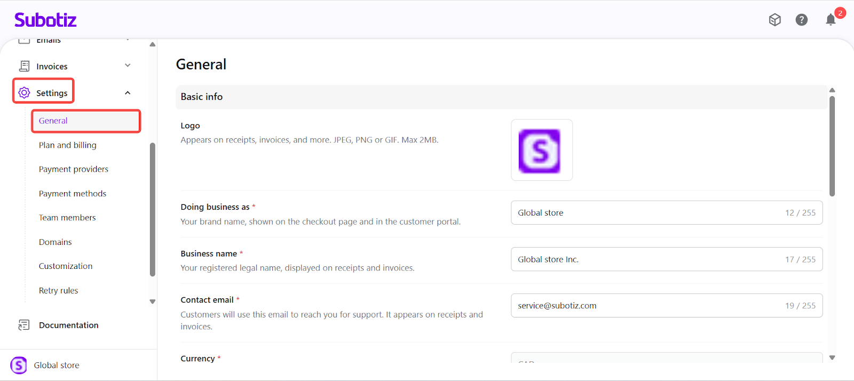Open Payment methods settings

pos(72,194)
